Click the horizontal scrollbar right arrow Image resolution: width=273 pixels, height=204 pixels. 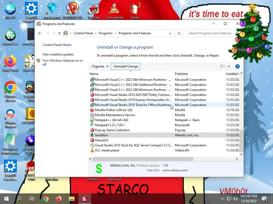237,159
